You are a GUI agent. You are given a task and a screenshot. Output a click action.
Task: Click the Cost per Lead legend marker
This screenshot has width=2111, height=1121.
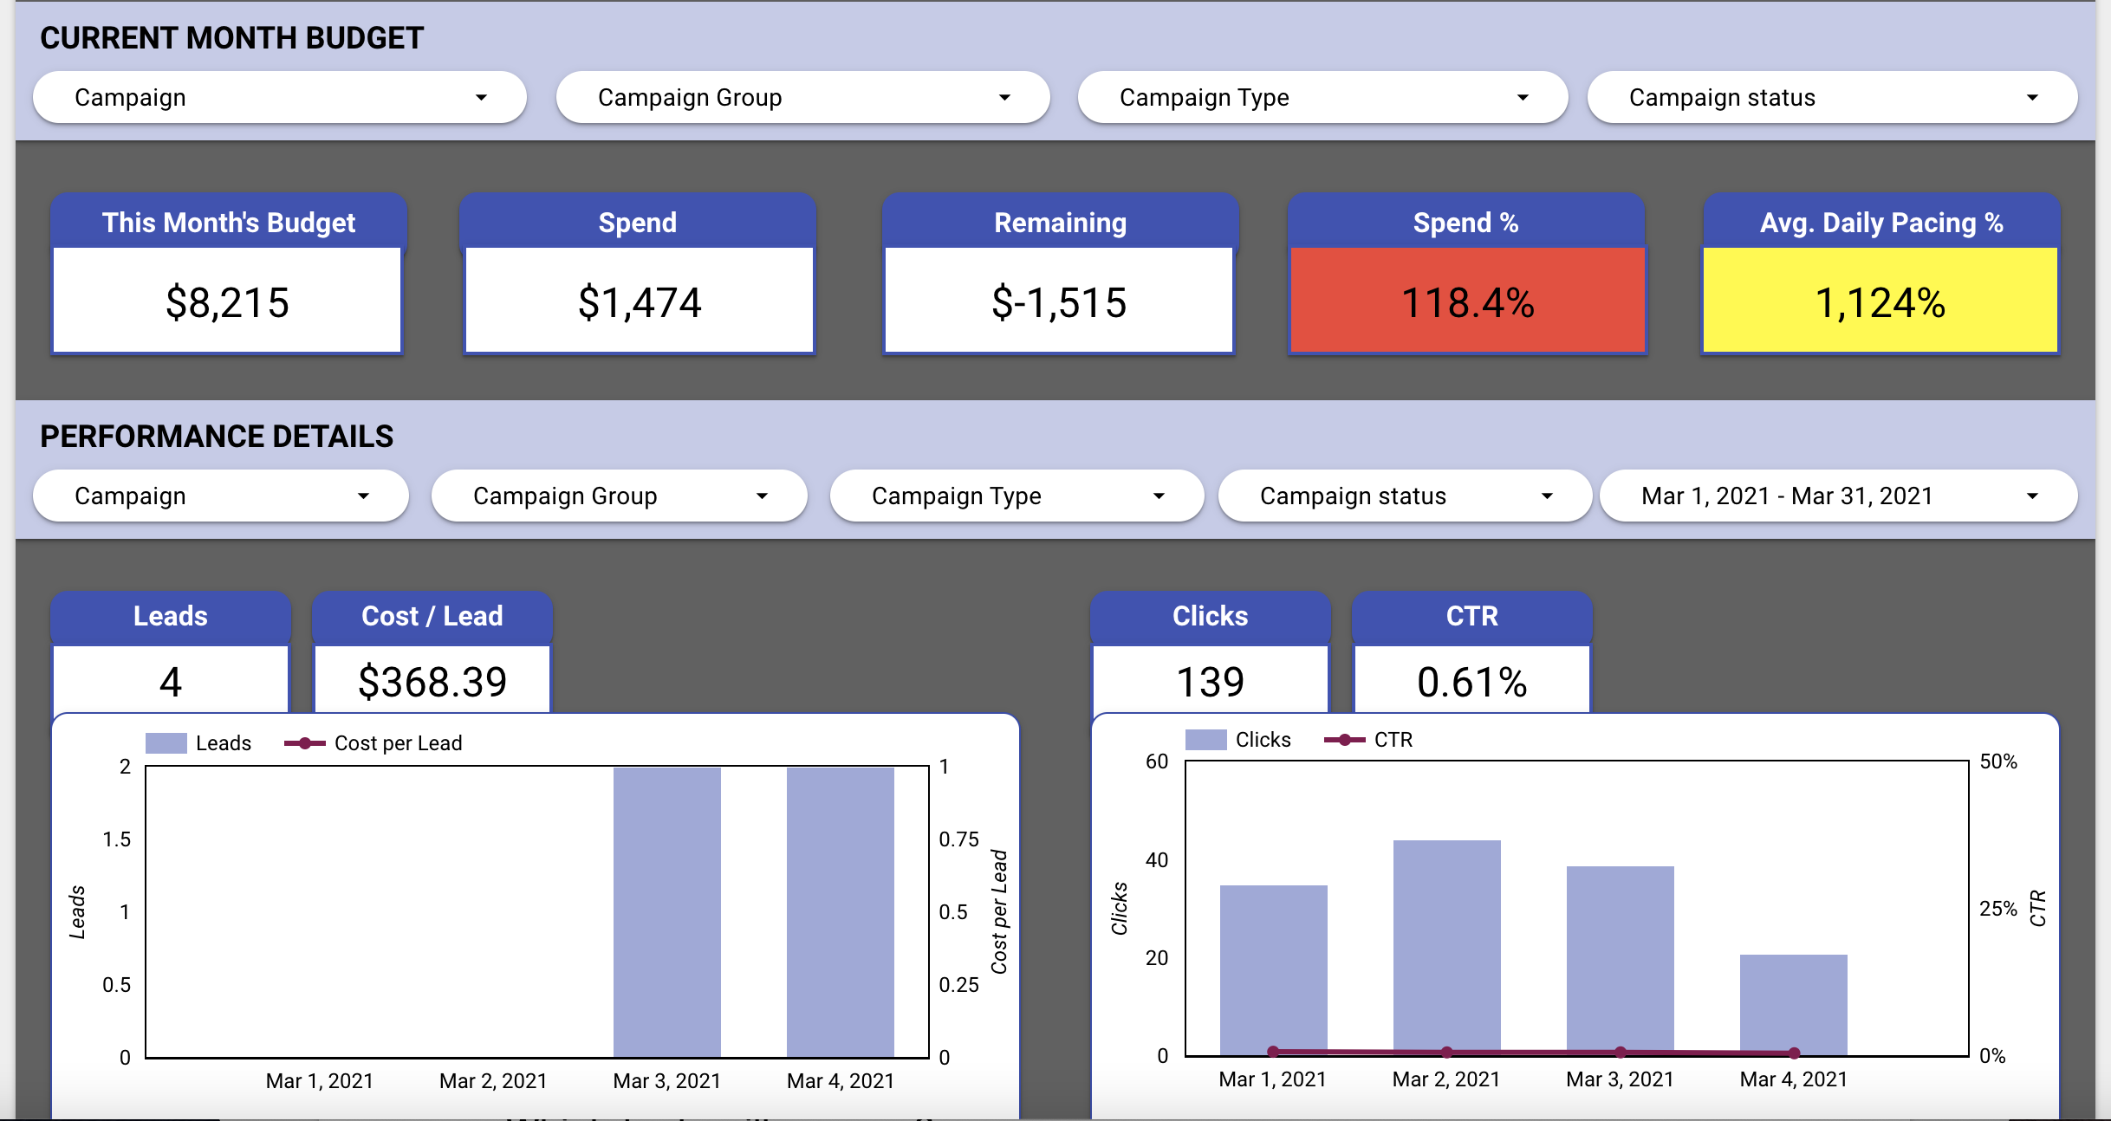point(305,743)
